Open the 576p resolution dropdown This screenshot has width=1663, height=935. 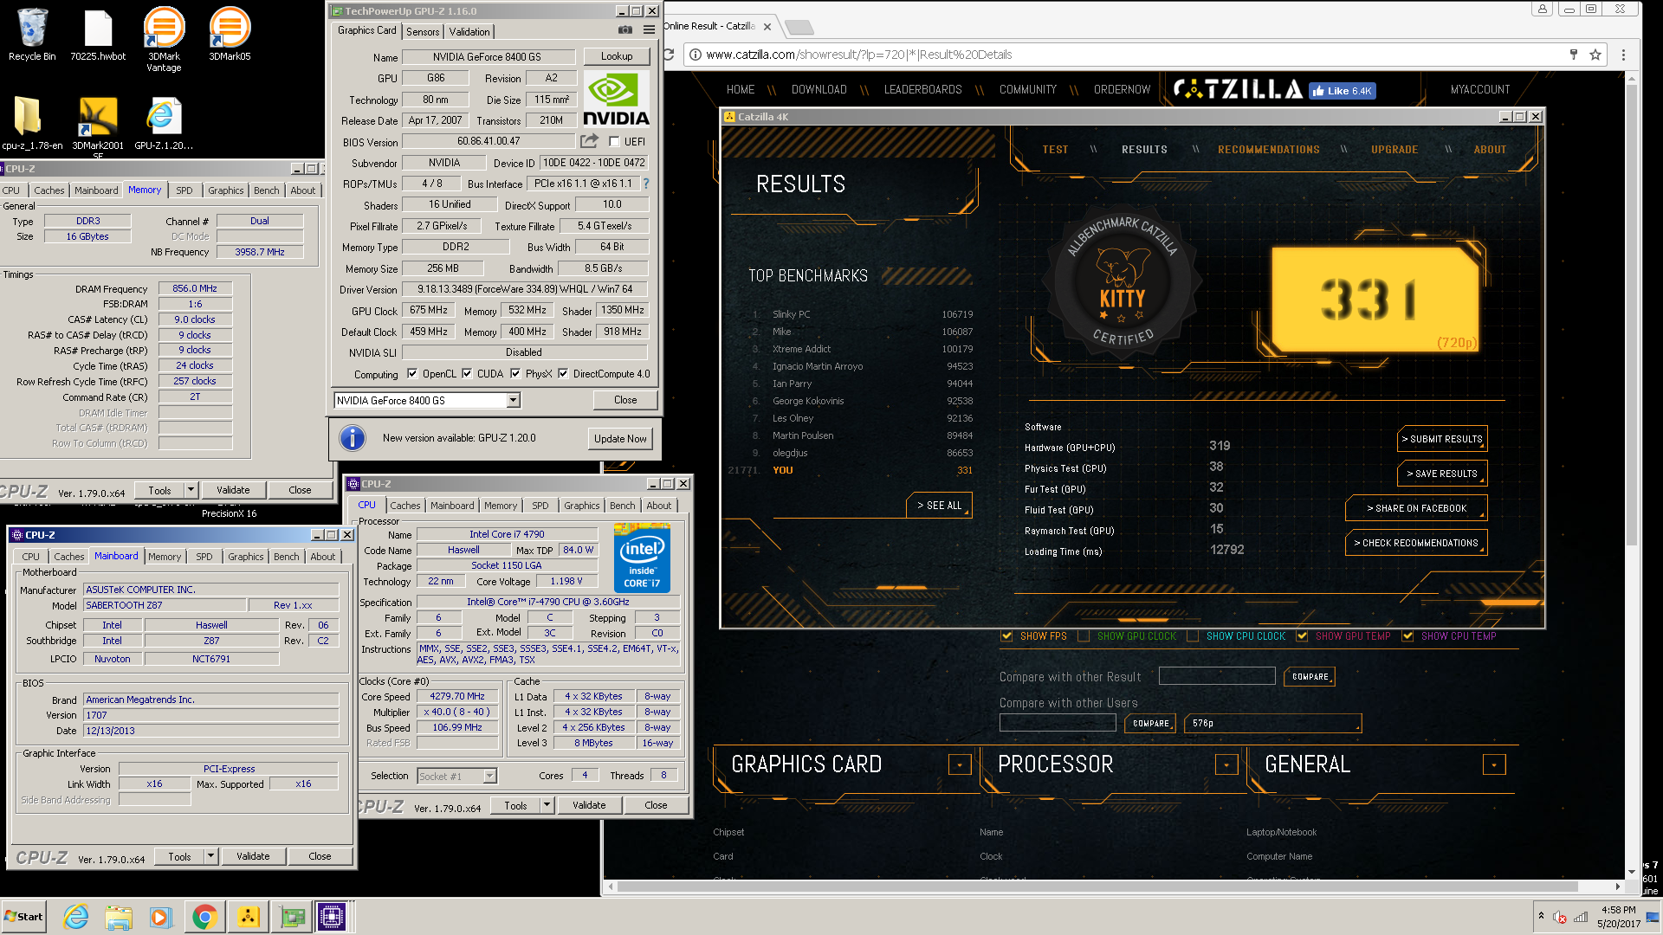coord(1274,723)
